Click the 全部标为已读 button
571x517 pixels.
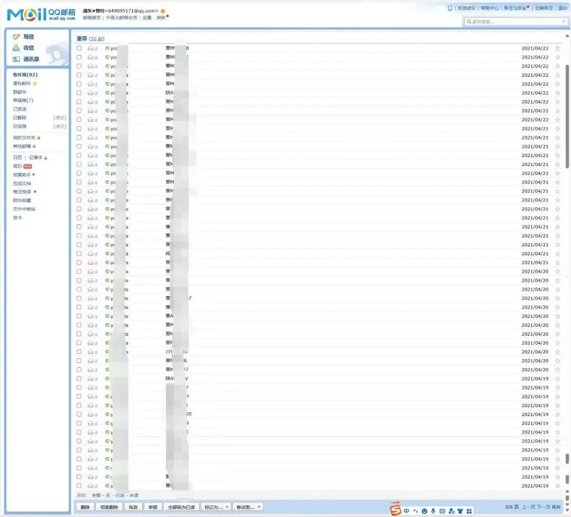click(x=181, y=507)
